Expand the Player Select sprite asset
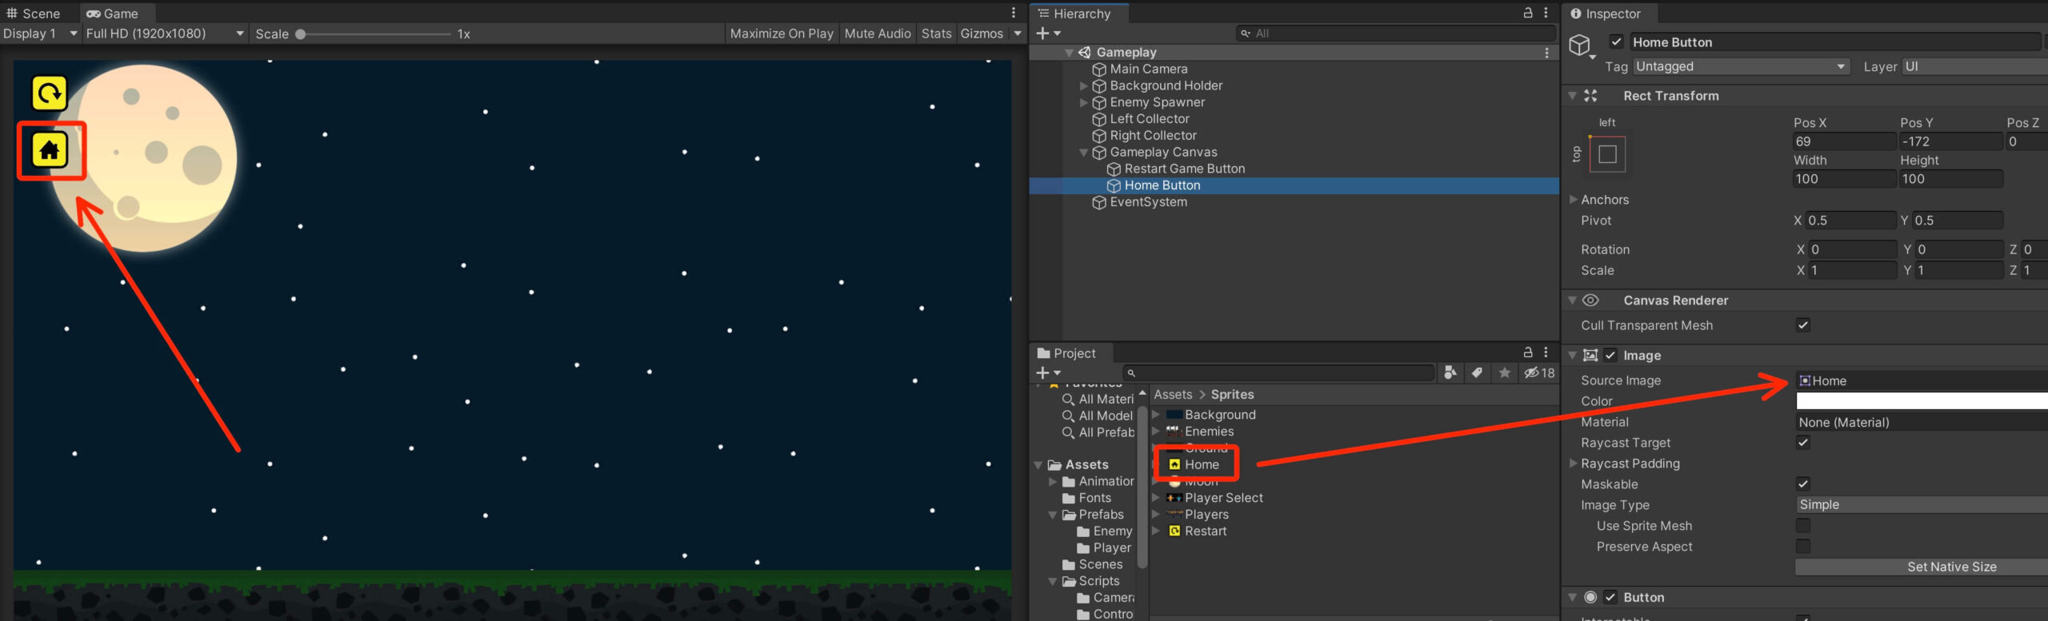The image size is (2048, 621). tap(1155, 498)
